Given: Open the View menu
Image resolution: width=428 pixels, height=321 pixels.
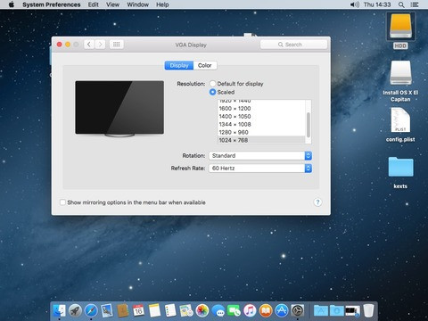Looking at the screenshot, I should tap(113, 4).
